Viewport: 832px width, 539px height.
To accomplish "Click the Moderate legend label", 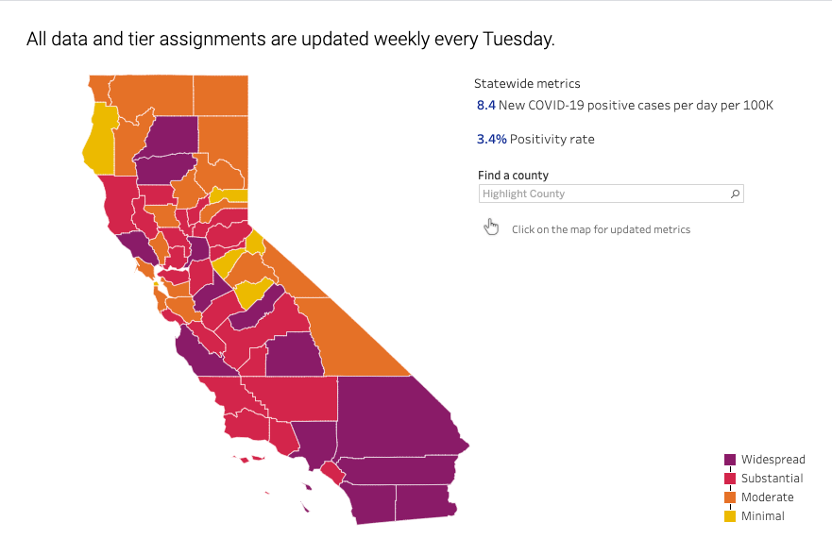I will point(767,497).
